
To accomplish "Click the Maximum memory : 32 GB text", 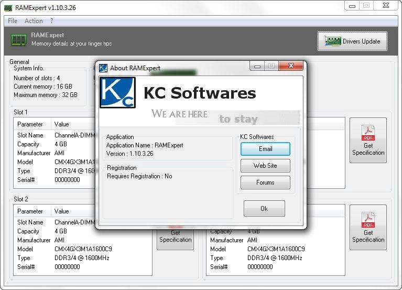I will click(x=46, y=95).
